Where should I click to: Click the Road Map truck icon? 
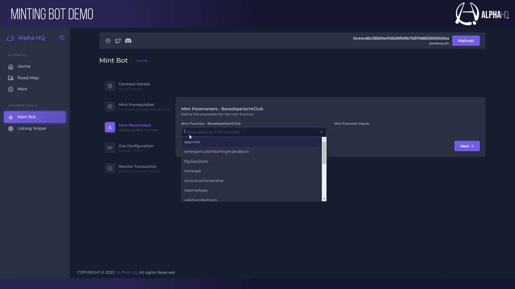pos(11,78)
